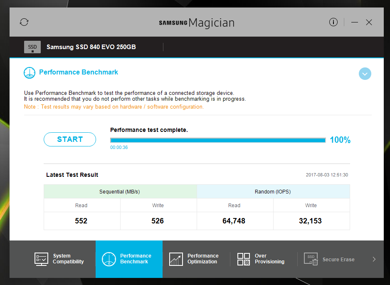Click the Performance Optimization chart icon
The image size is (390, 285).
tap(176, 259)
